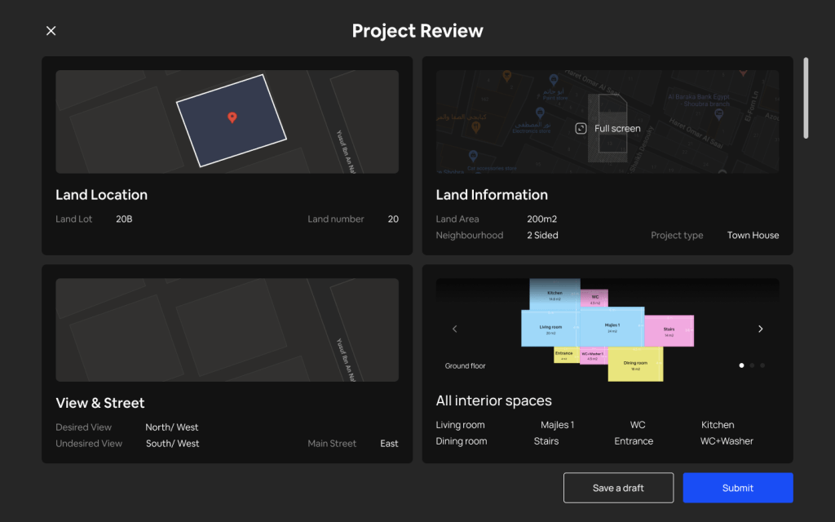Select the pink Stairs block in the floor plan
This screenshot has height=522, width=835.
669,331
